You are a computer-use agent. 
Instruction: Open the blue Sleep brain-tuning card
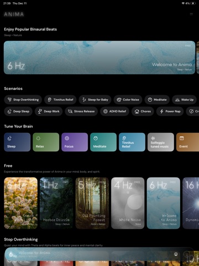pyautogui.click(x=17, y=142)
